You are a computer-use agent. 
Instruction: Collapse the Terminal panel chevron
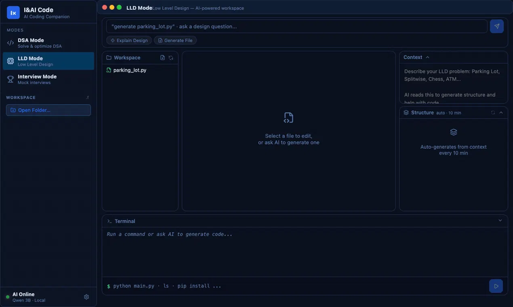coord(500,221)
